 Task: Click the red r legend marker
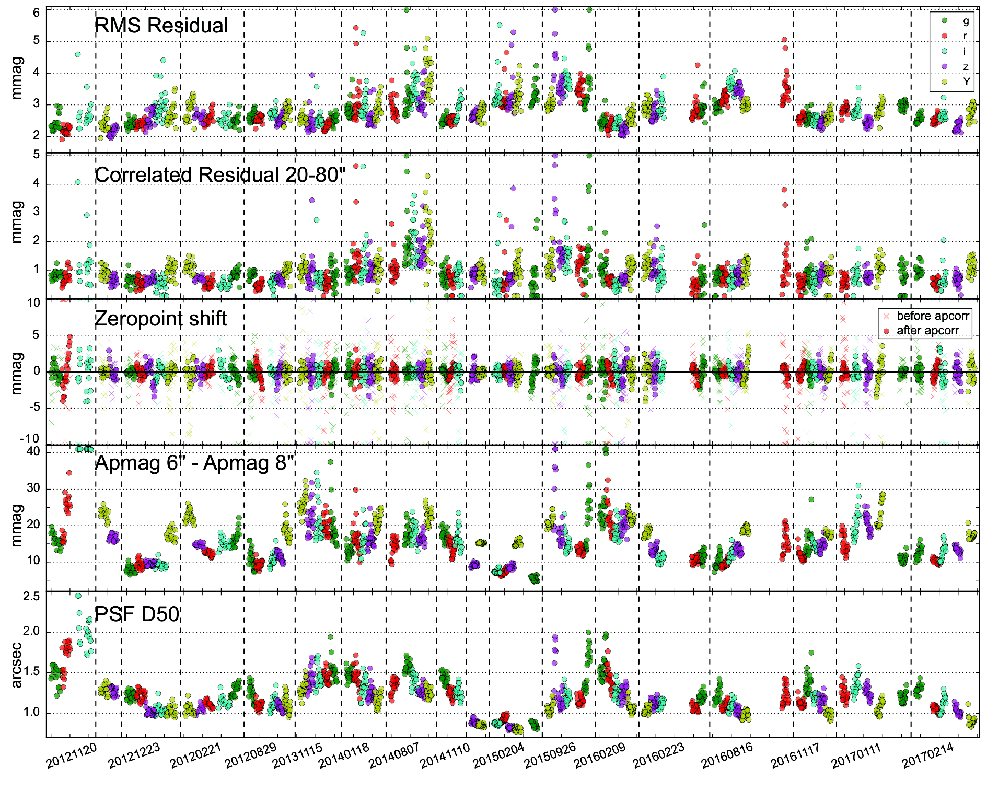(945, 36)
